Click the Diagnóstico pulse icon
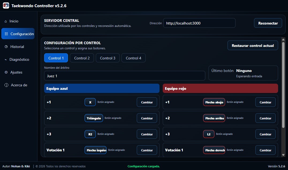Image resolution: width=288 pixels, height=170 pixels. click(x=6, y=60)
